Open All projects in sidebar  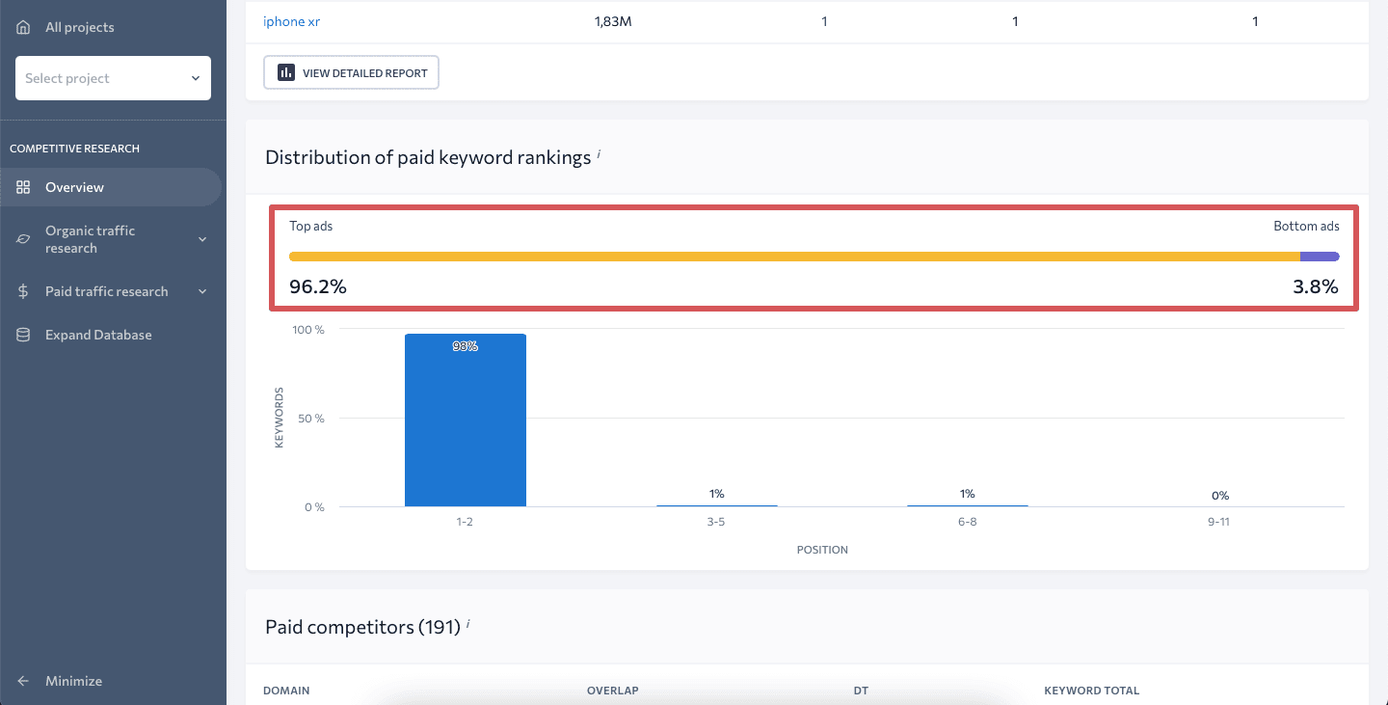click(x=79, y=27)
